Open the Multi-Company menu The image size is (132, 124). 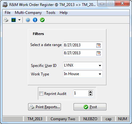[x=28, y=13]
